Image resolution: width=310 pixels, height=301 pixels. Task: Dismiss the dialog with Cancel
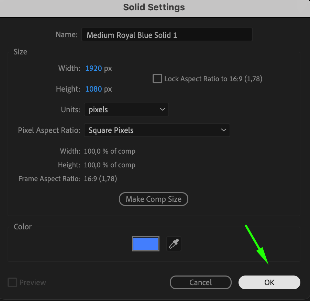pyautogui.click(x=200, y=282)
